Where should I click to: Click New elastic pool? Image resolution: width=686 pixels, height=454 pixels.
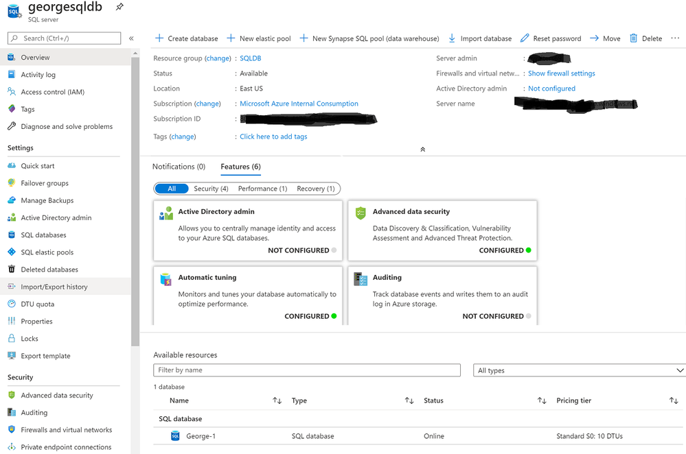[259, 38]
